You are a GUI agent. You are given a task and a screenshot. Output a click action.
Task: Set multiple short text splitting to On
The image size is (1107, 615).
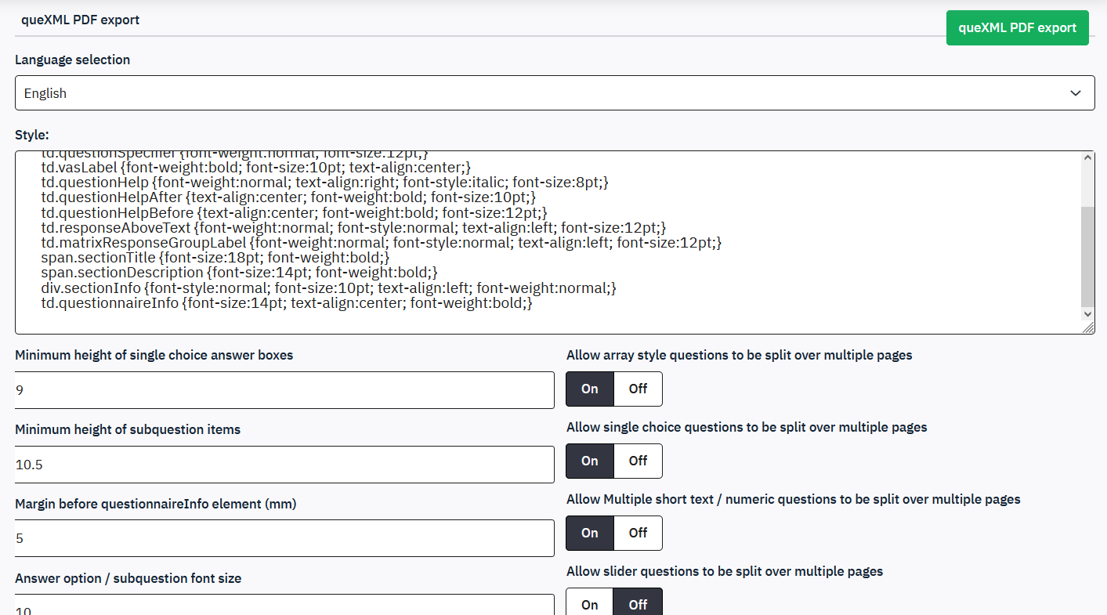click(x=590, y=533)
